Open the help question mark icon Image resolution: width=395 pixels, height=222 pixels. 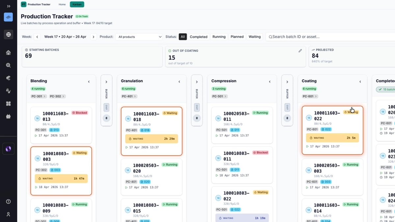coord(9,202)
